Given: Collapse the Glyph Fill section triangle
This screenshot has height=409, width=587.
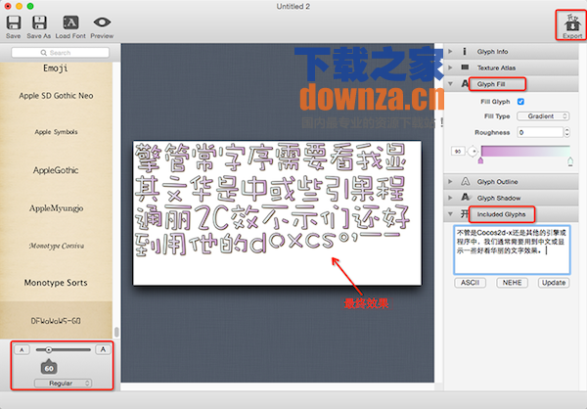Looking at the screenshot, I should pyautogui.click(x=450, y=84).
